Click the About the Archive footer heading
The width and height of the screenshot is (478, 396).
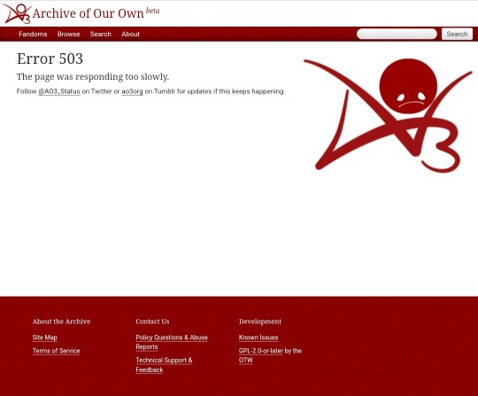(61, 322)
